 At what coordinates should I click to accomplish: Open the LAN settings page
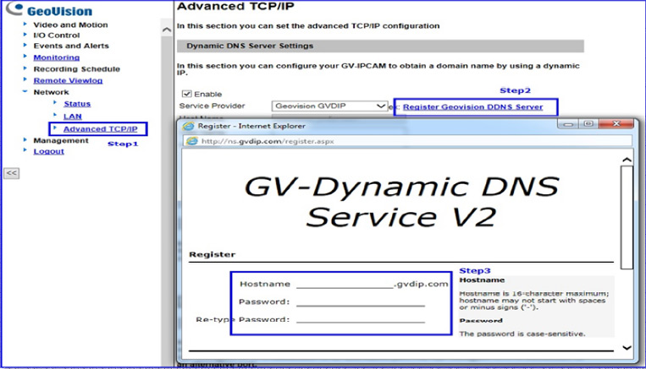73,117
